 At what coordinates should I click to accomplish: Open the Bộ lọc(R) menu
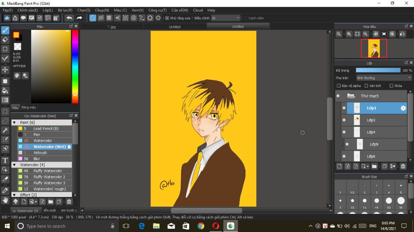point(65,10)
